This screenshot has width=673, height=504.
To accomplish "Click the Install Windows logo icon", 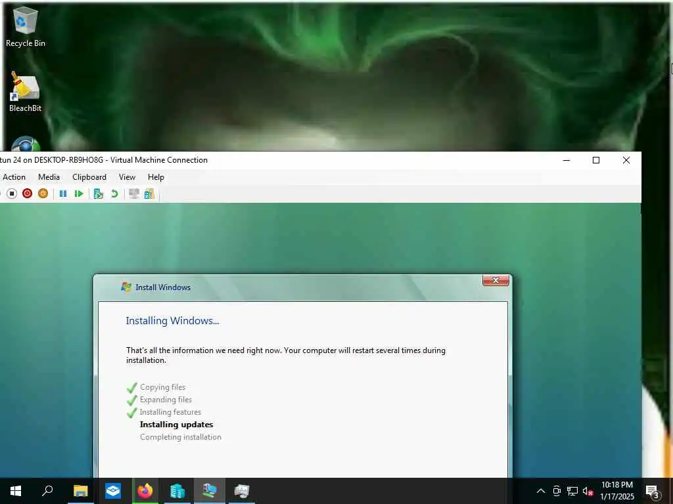I will tap(126, 287).
